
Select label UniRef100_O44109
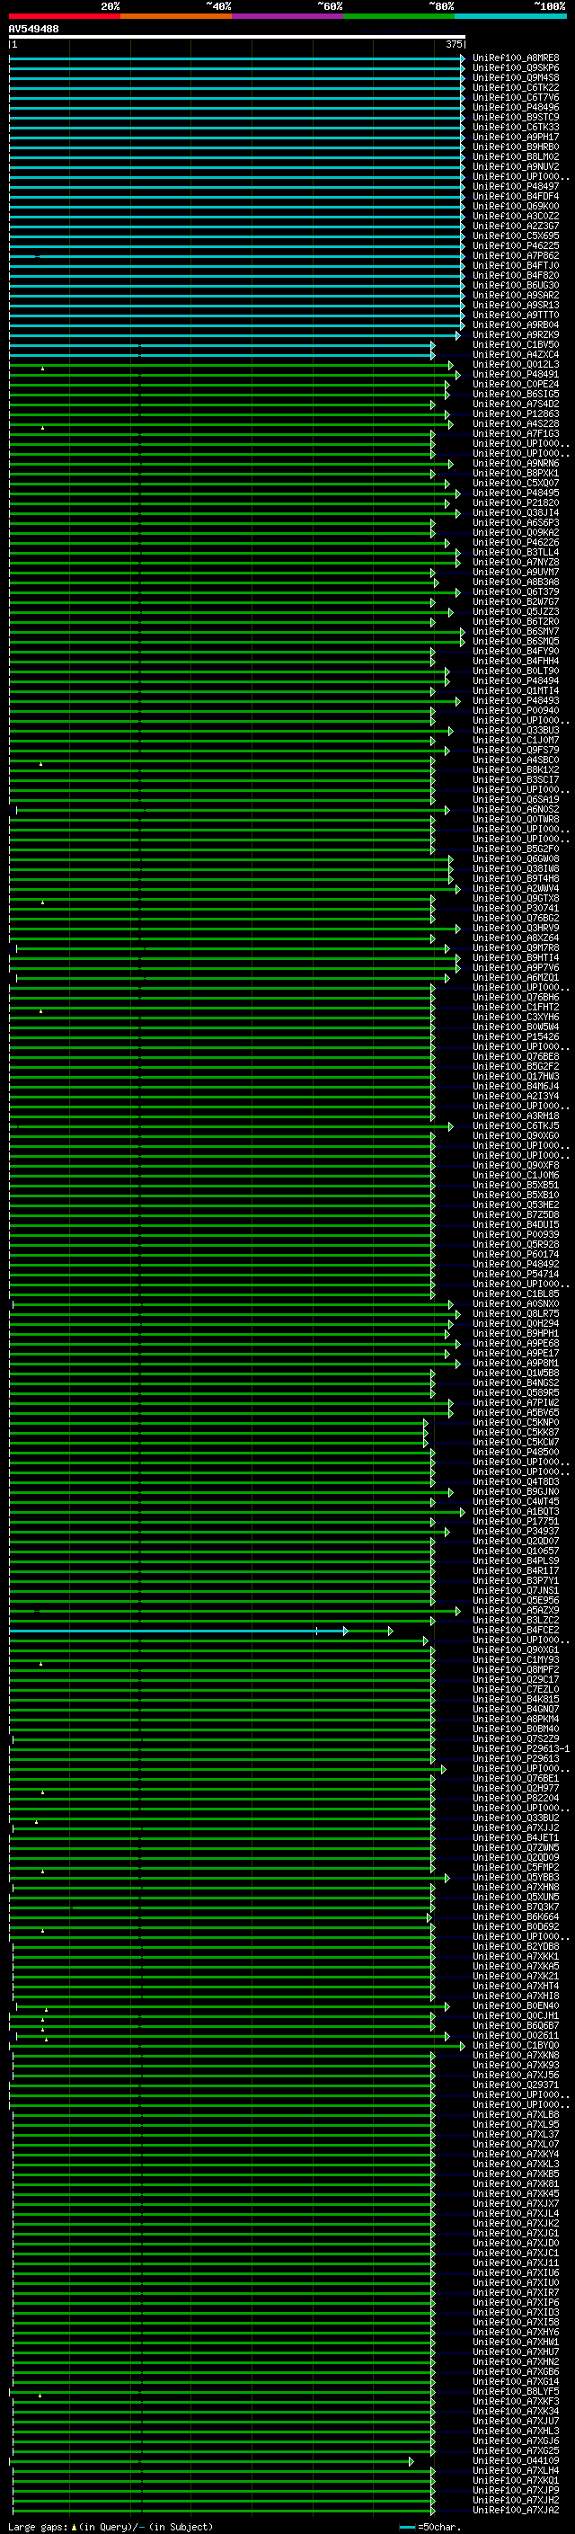pos(516,2460)
